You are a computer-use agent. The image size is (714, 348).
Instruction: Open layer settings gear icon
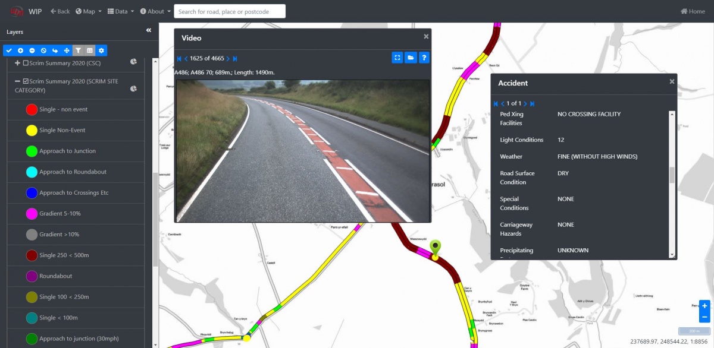[101, 51]
